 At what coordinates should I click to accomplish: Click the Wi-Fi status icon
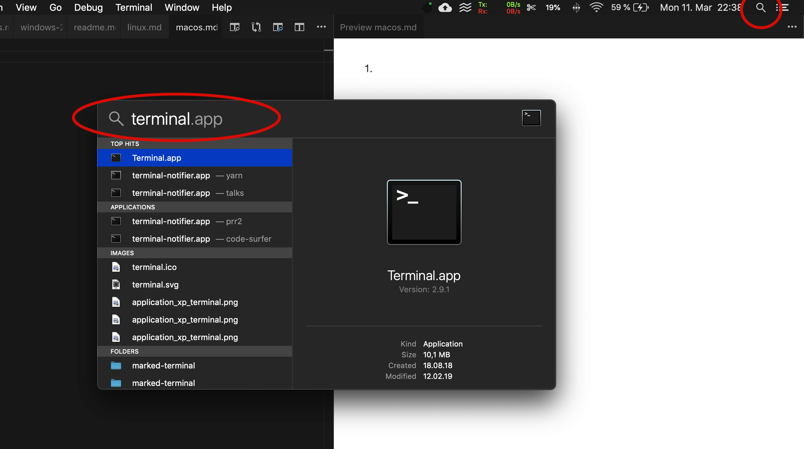point(596,7)
